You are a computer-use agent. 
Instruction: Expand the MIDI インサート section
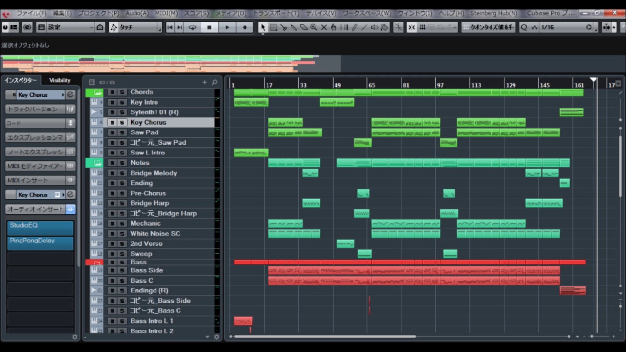pyautogui.click(x=40, y=180)
